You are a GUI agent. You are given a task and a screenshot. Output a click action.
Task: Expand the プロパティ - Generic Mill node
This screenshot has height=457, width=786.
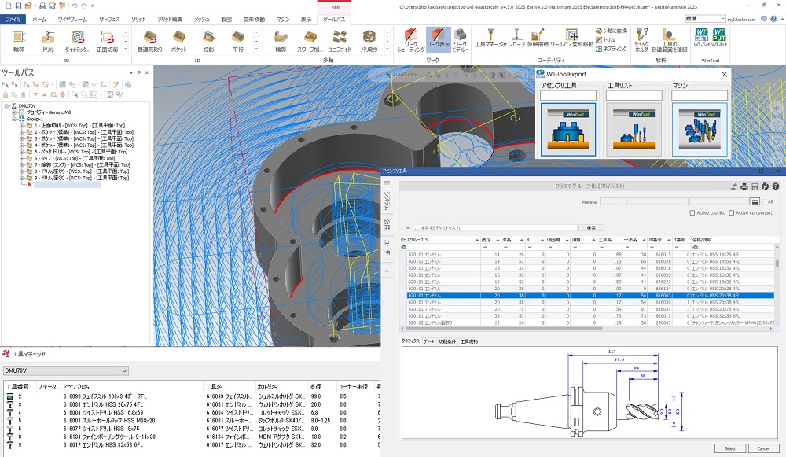pyautogui.click(x=15, y=112)
